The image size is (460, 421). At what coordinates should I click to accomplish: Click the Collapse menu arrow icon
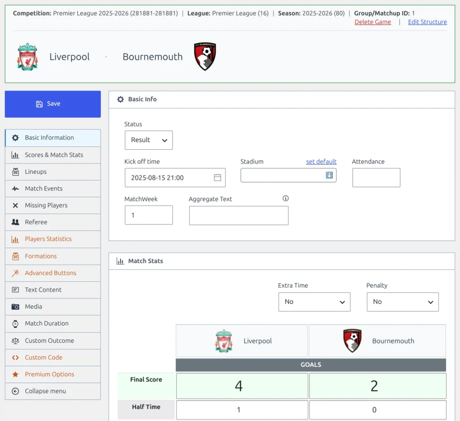(x=15, y=391)
